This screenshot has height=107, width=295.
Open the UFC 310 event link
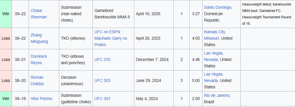[x=102, y=59]
